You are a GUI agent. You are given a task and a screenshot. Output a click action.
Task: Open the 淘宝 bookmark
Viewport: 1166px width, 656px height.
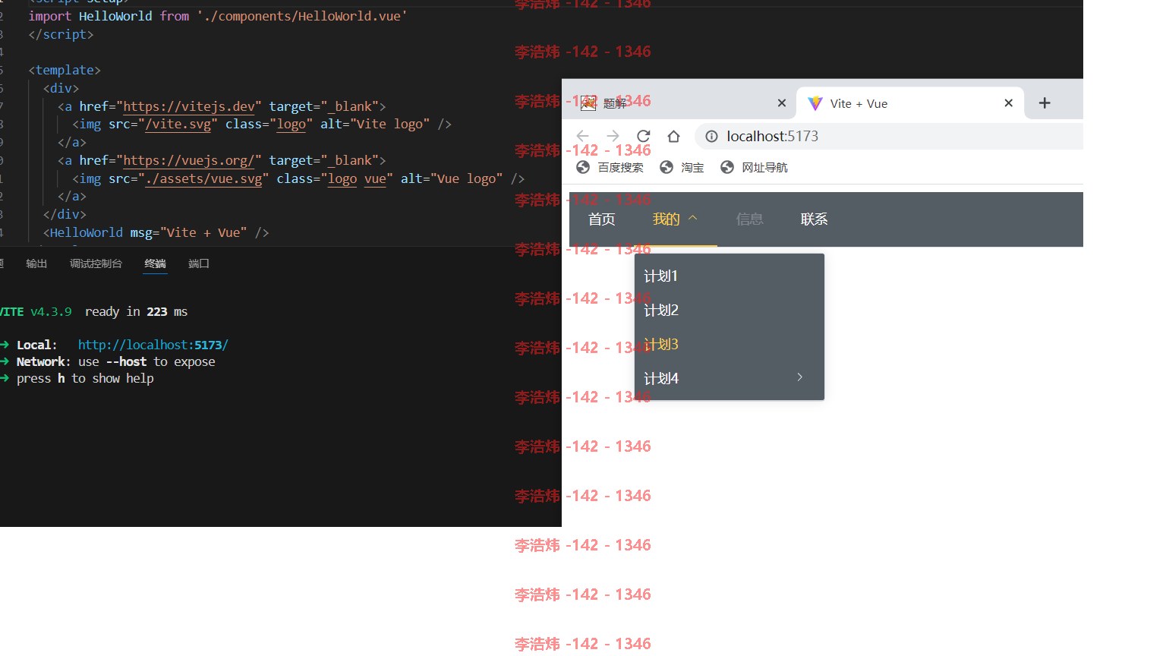click(682, 168)
